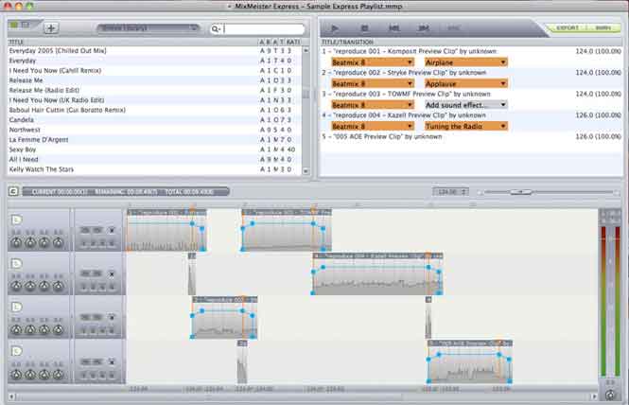
Task: Sort library by the RATI column header
Action: (293, 43)
